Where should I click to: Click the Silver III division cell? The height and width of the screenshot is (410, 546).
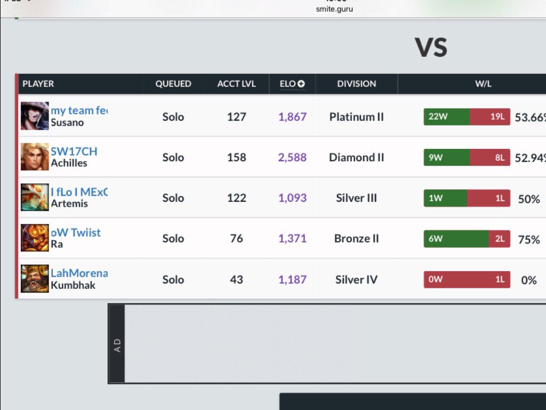click(357, 198)
